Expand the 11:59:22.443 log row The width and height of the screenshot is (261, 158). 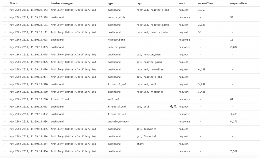click(5, 10)
